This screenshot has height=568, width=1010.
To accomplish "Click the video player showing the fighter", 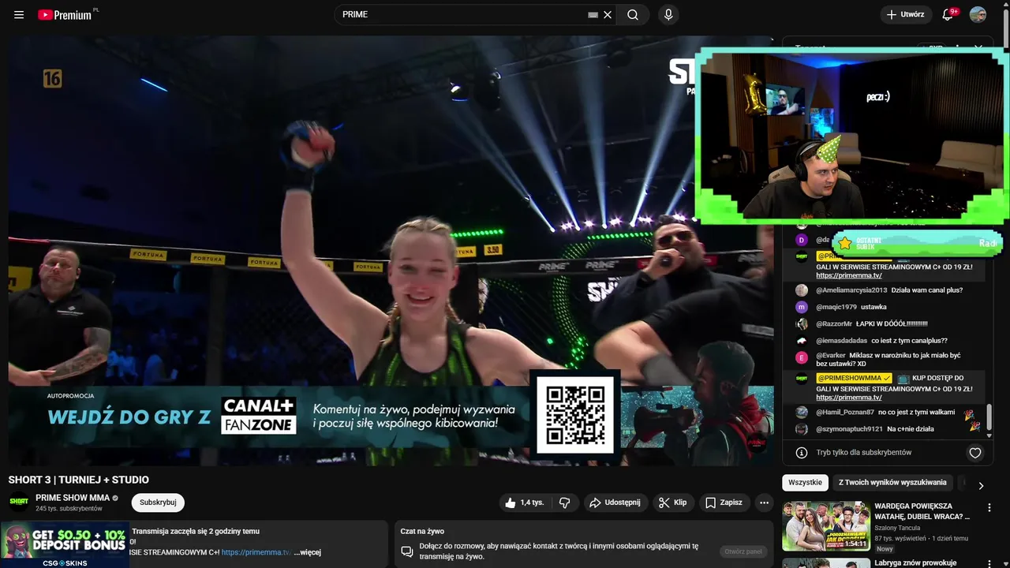I will click(x=391, y=252).
